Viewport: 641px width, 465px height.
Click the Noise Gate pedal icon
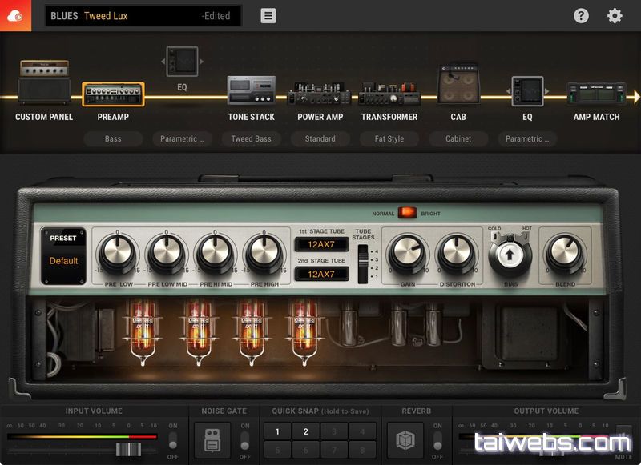[212, 441]
